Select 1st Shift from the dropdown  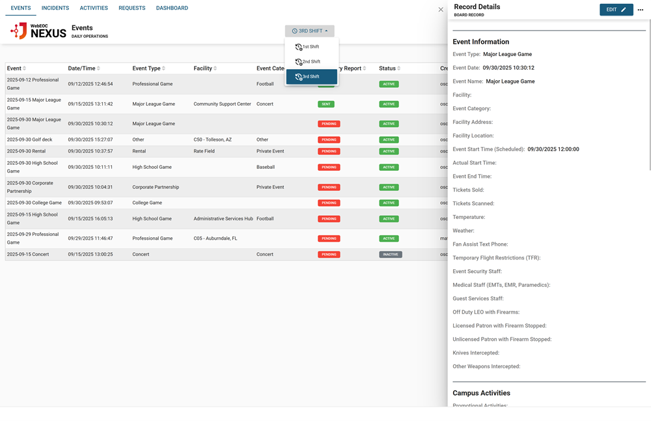311,47
